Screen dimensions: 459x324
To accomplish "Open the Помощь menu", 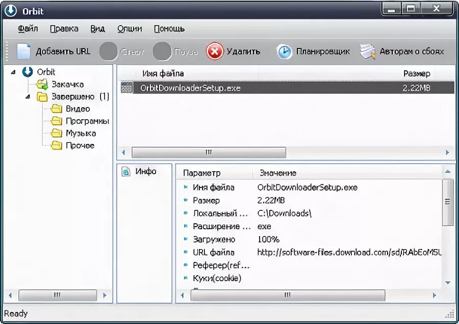I will click(x=169, y=29).
